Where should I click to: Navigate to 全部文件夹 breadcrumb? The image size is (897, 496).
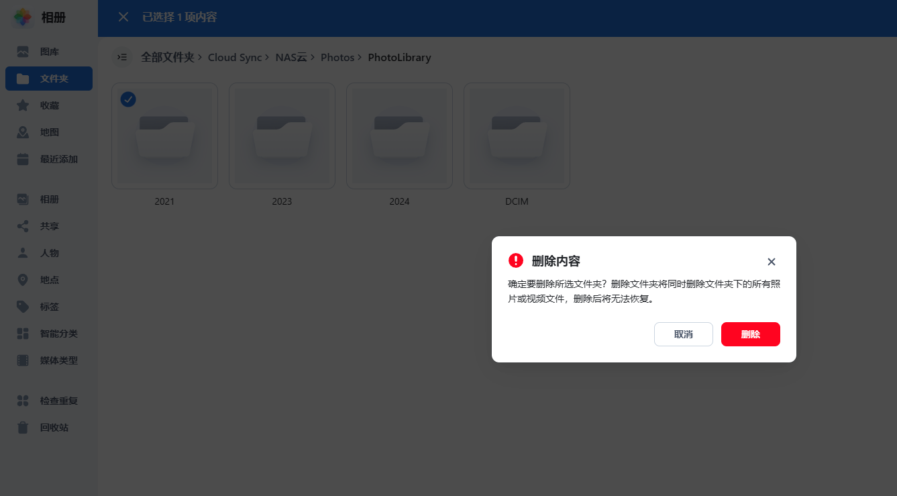(x=167, y=58)
